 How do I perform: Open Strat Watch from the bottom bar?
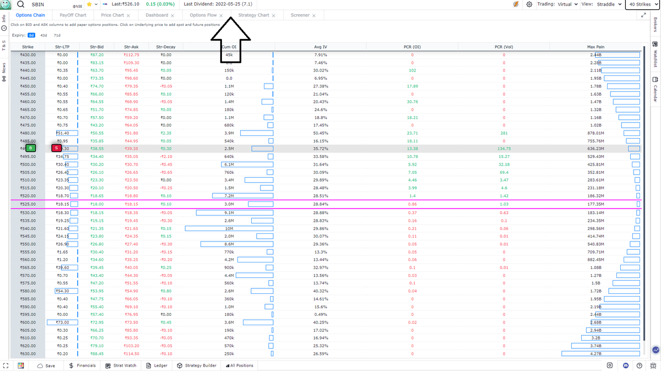tap(121, 365)
